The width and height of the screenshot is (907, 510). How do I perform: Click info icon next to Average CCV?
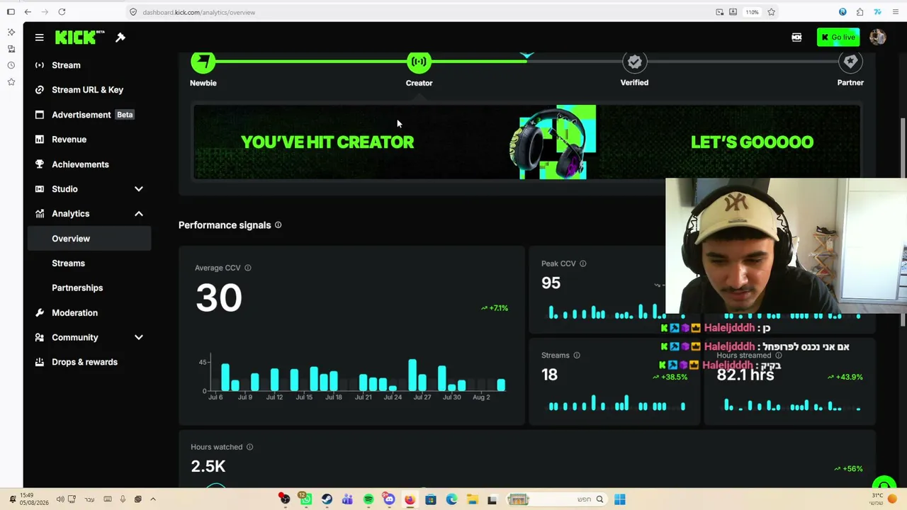247,268
